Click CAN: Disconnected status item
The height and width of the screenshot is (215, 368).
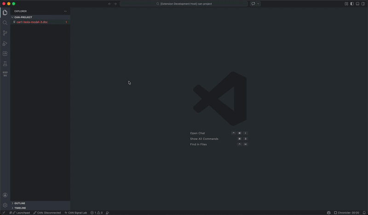pyautogui.click(x=47, y=213)
